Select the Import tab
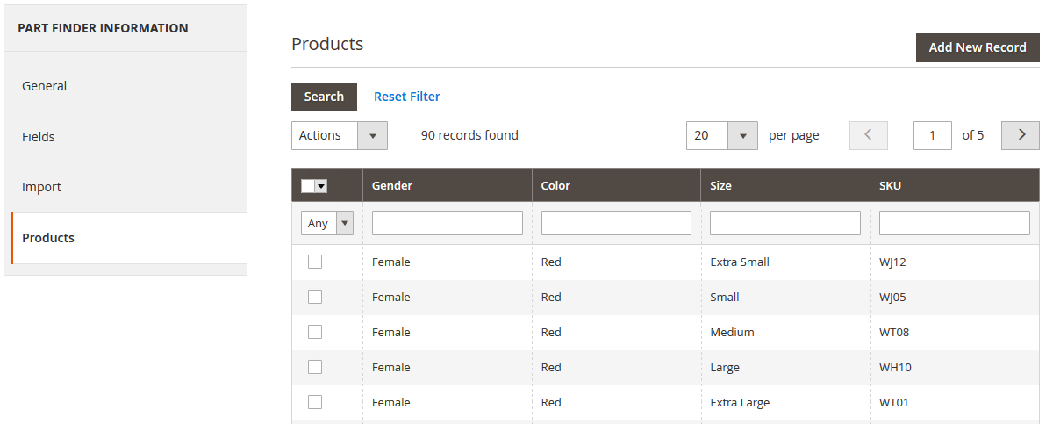 point(41,187)
